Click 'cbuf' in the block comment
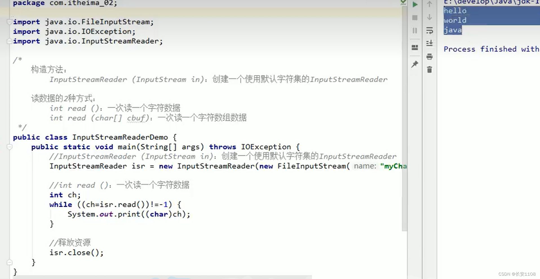540x279 pixels. [x=136, y=118]
